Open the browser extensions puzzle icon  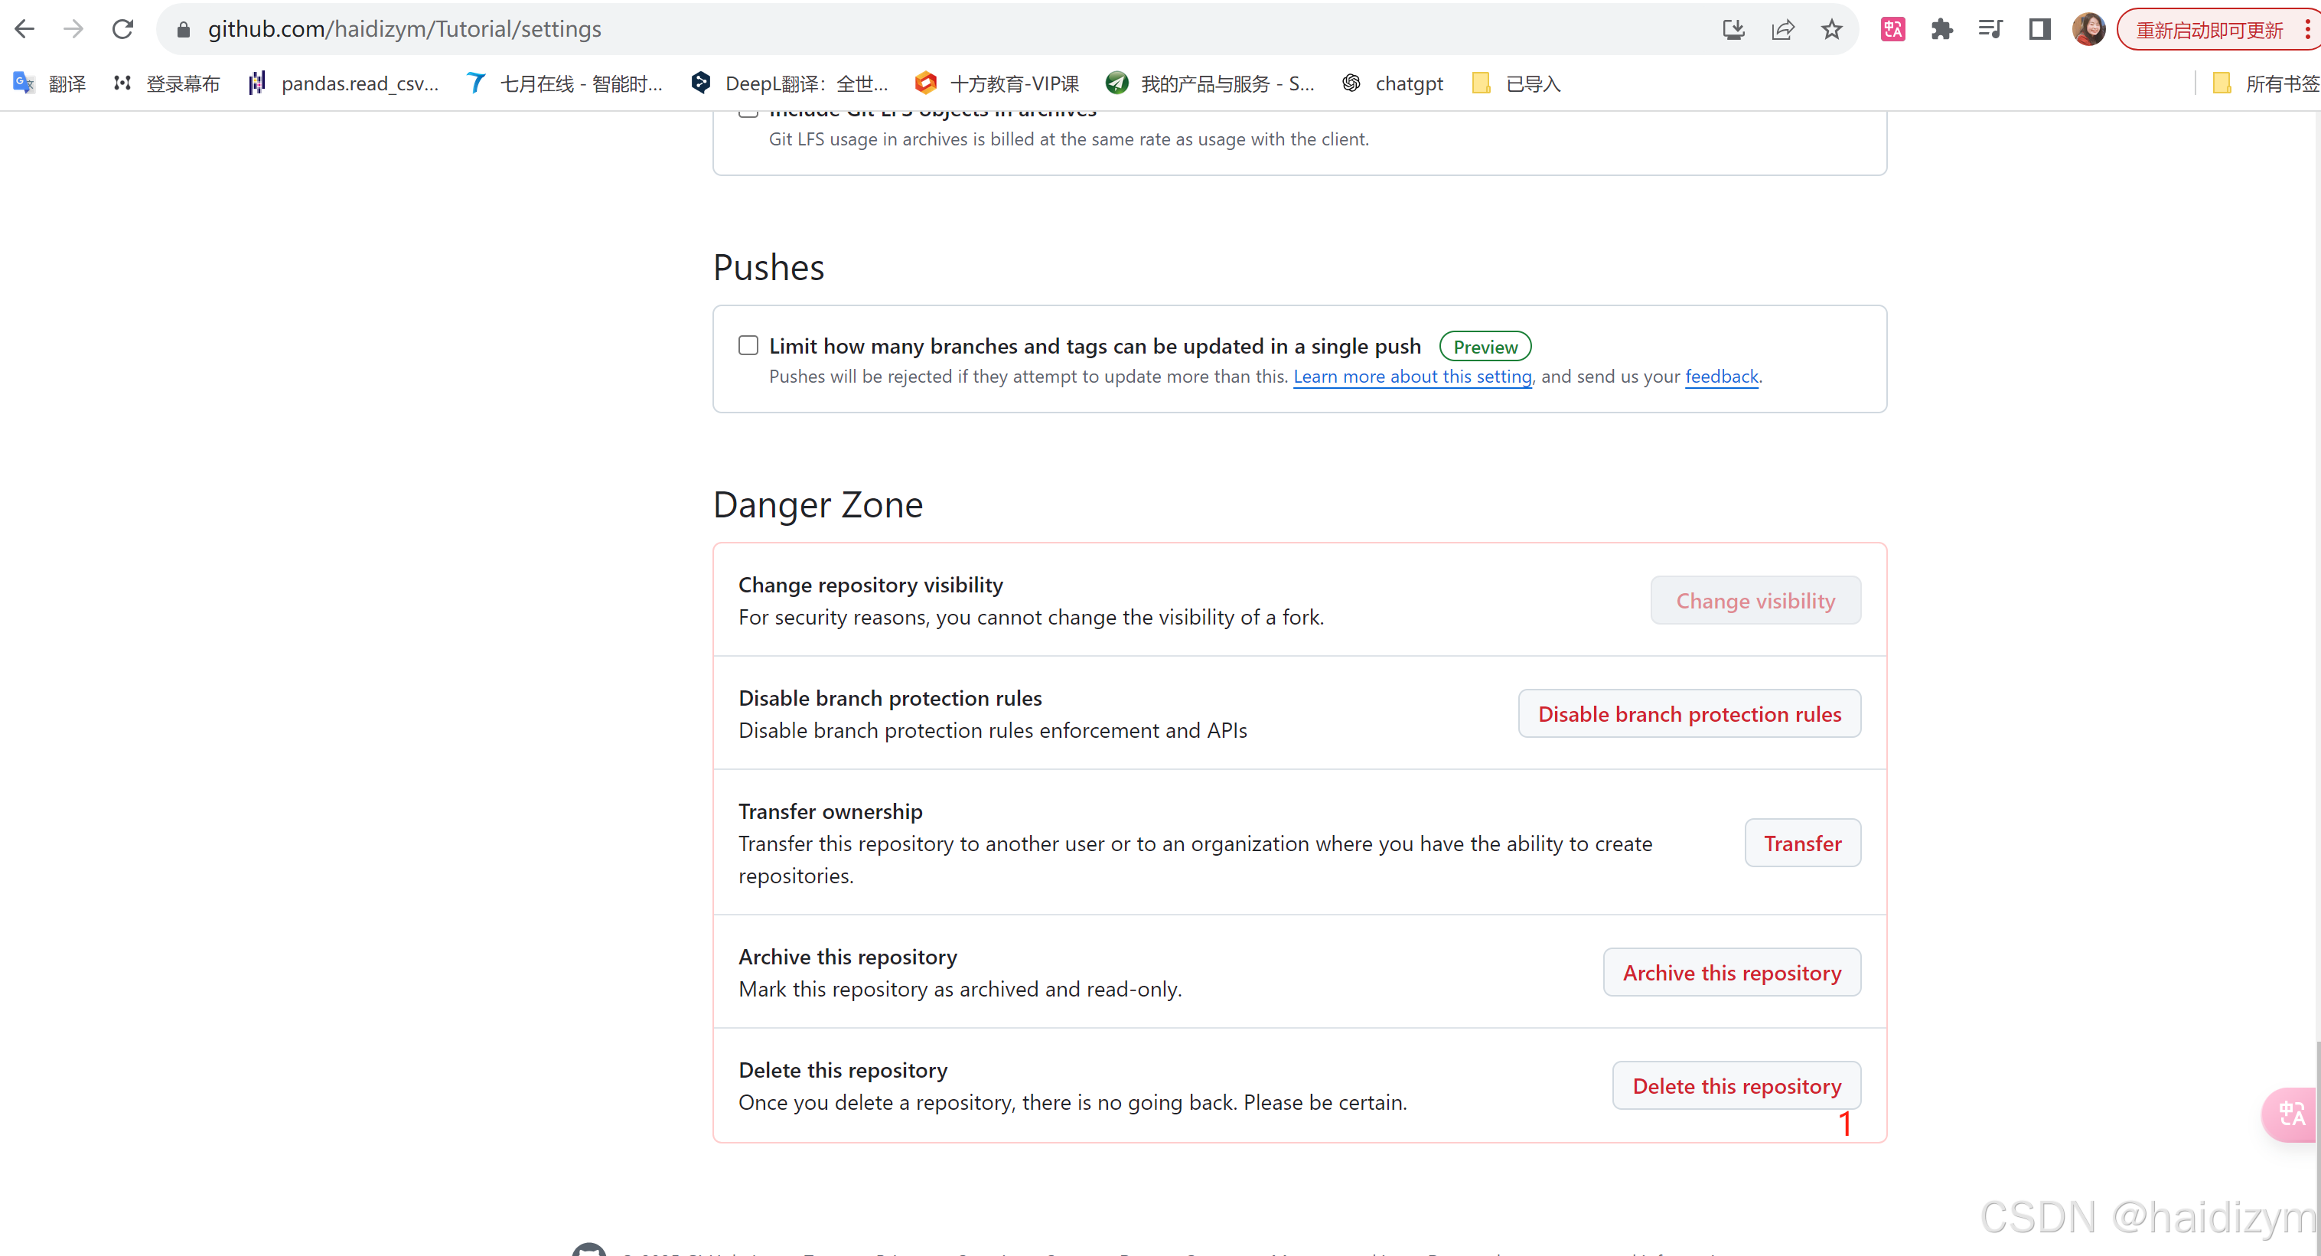pyautogui.click(x=1941, y=30)
